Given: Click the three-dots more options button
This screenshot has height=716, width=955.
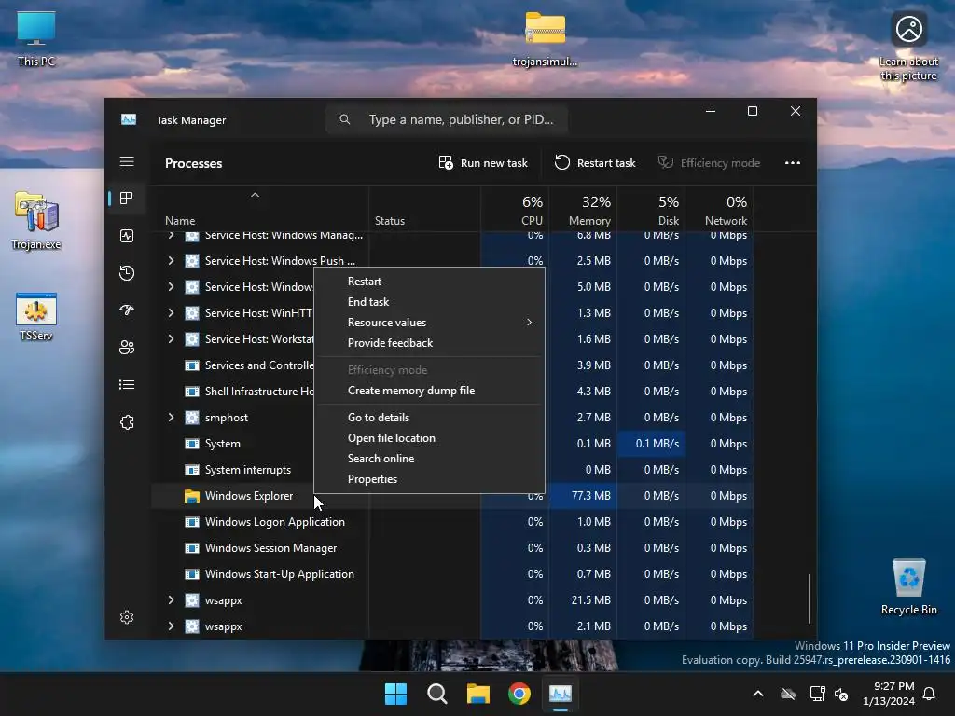Looking at the screenshot, I should click(793, 162).
